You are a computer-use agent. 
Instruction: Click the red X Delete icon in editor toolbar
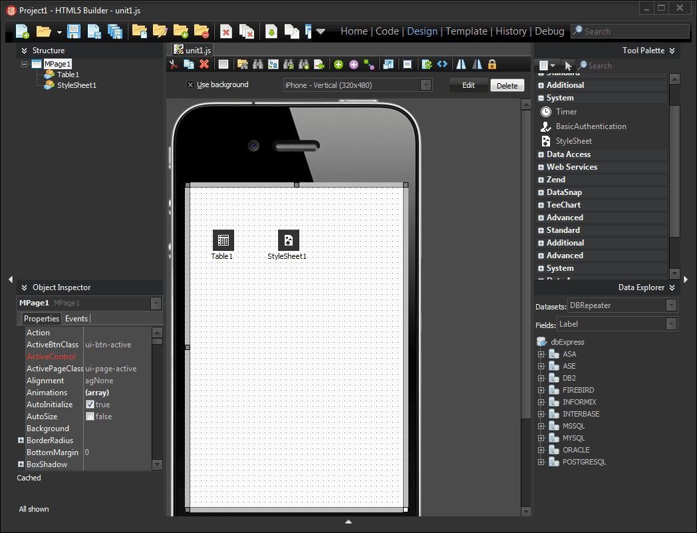(204, 65)
